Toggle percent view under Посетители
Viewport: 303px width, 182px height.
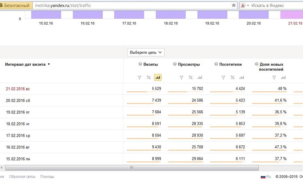click(232, 78)
